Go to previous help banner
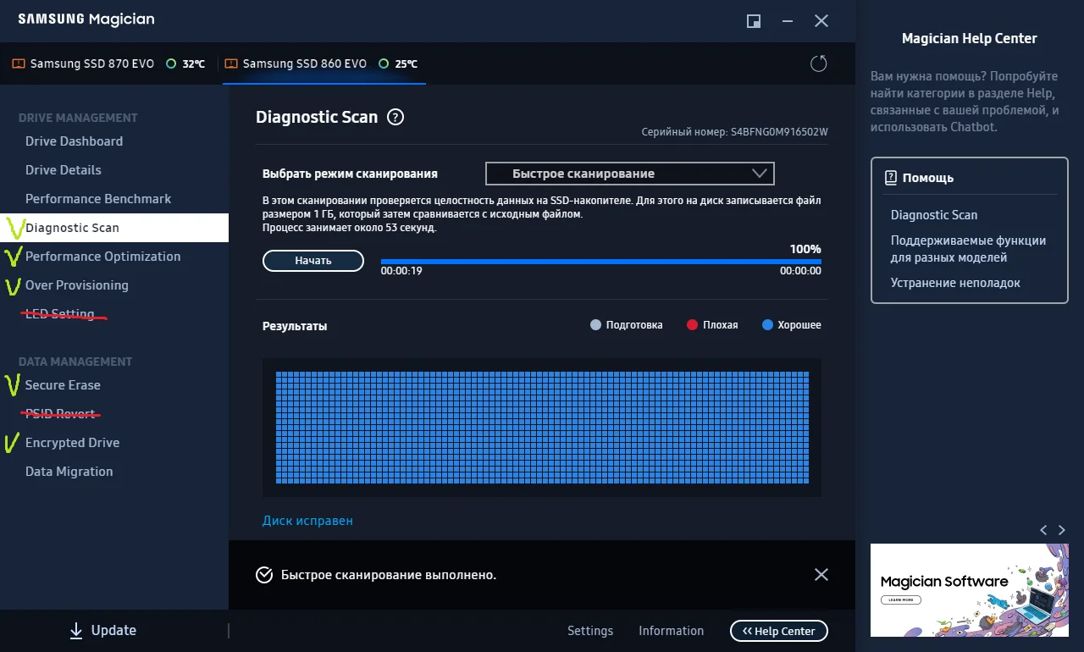Image resolution: width=1084 pixels, height=652 pixels. tap(1043, 530)
